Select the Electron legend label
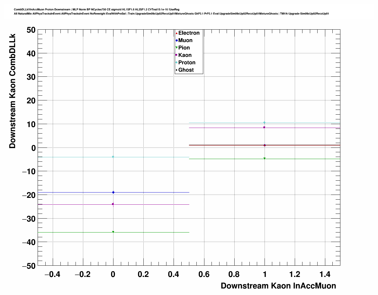 click(189, 33)
